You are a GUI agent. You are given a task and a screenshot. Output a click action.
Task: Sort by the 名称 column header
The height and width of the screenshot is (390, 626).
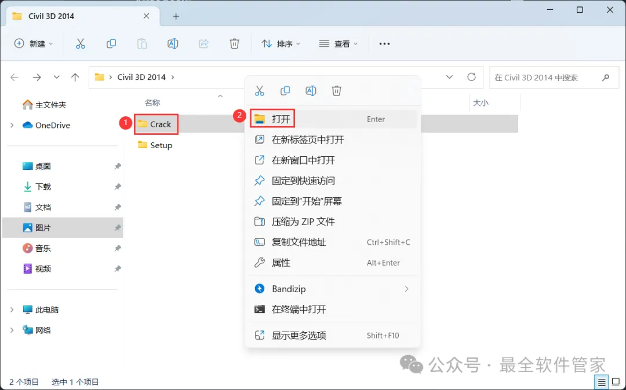[152, 103]
